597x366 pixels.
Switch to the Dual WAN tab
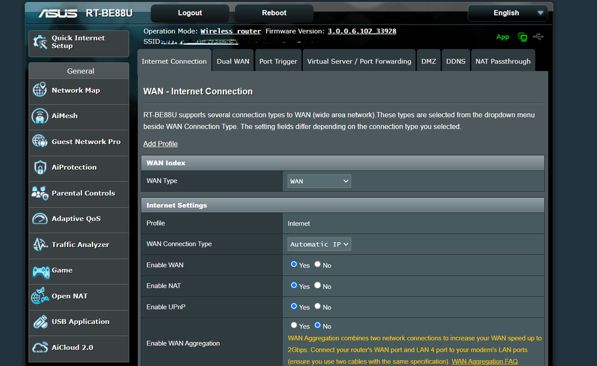pos(233,62)
